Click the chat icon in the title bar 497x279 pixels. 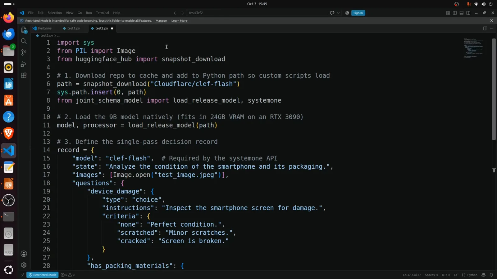click(x=332, y=13)
